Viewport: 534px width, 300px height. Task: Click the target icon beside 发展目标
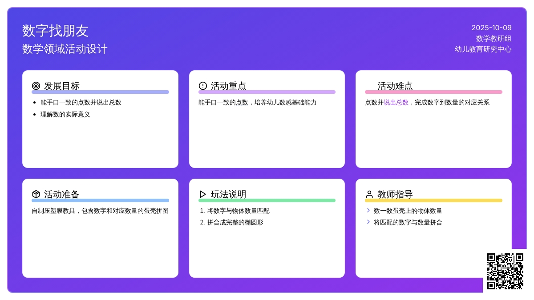point(36,86)
